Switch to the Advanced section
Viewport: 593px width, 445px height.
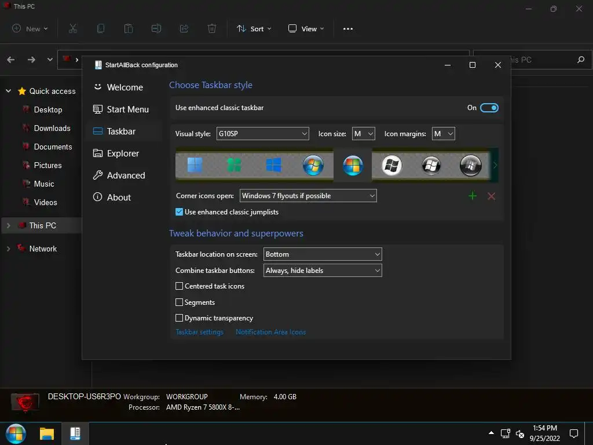pos(124,175)
